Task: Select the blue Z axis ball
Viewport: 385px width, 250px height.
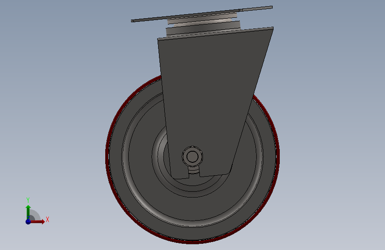Action: (28, 222)
